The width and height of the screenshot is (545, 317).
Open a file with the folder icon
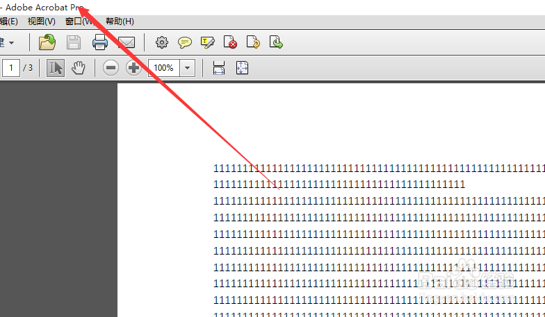tap(47, 42)
